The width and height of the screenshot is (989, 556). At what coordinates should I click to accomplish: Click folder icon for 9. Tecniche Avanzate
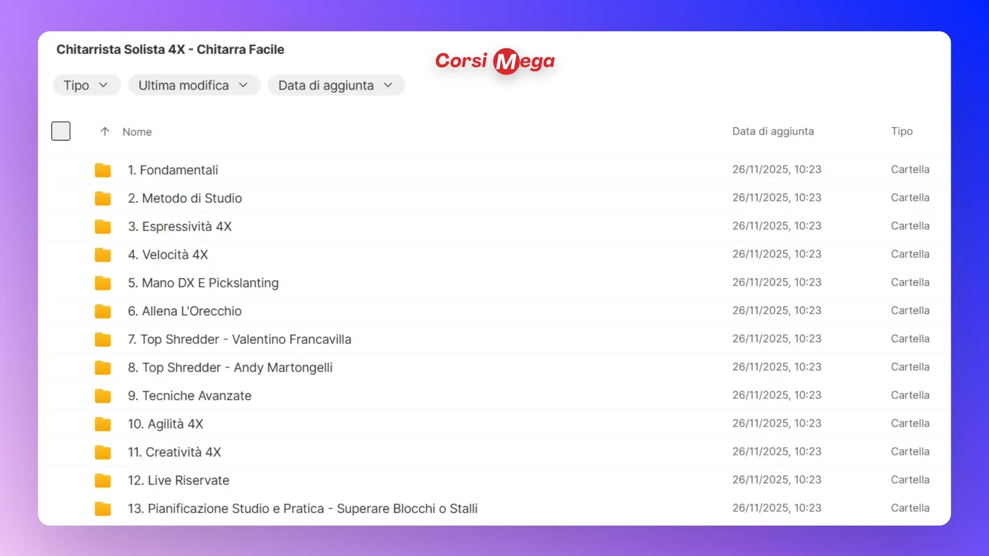point(103,396)
